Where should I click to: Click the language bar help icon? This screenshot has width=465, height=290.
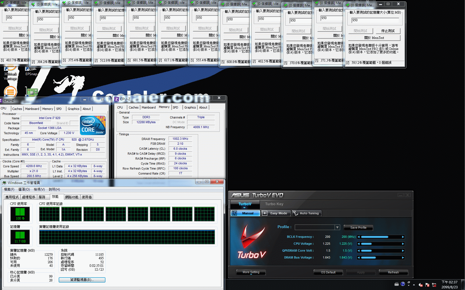(403, 284)
